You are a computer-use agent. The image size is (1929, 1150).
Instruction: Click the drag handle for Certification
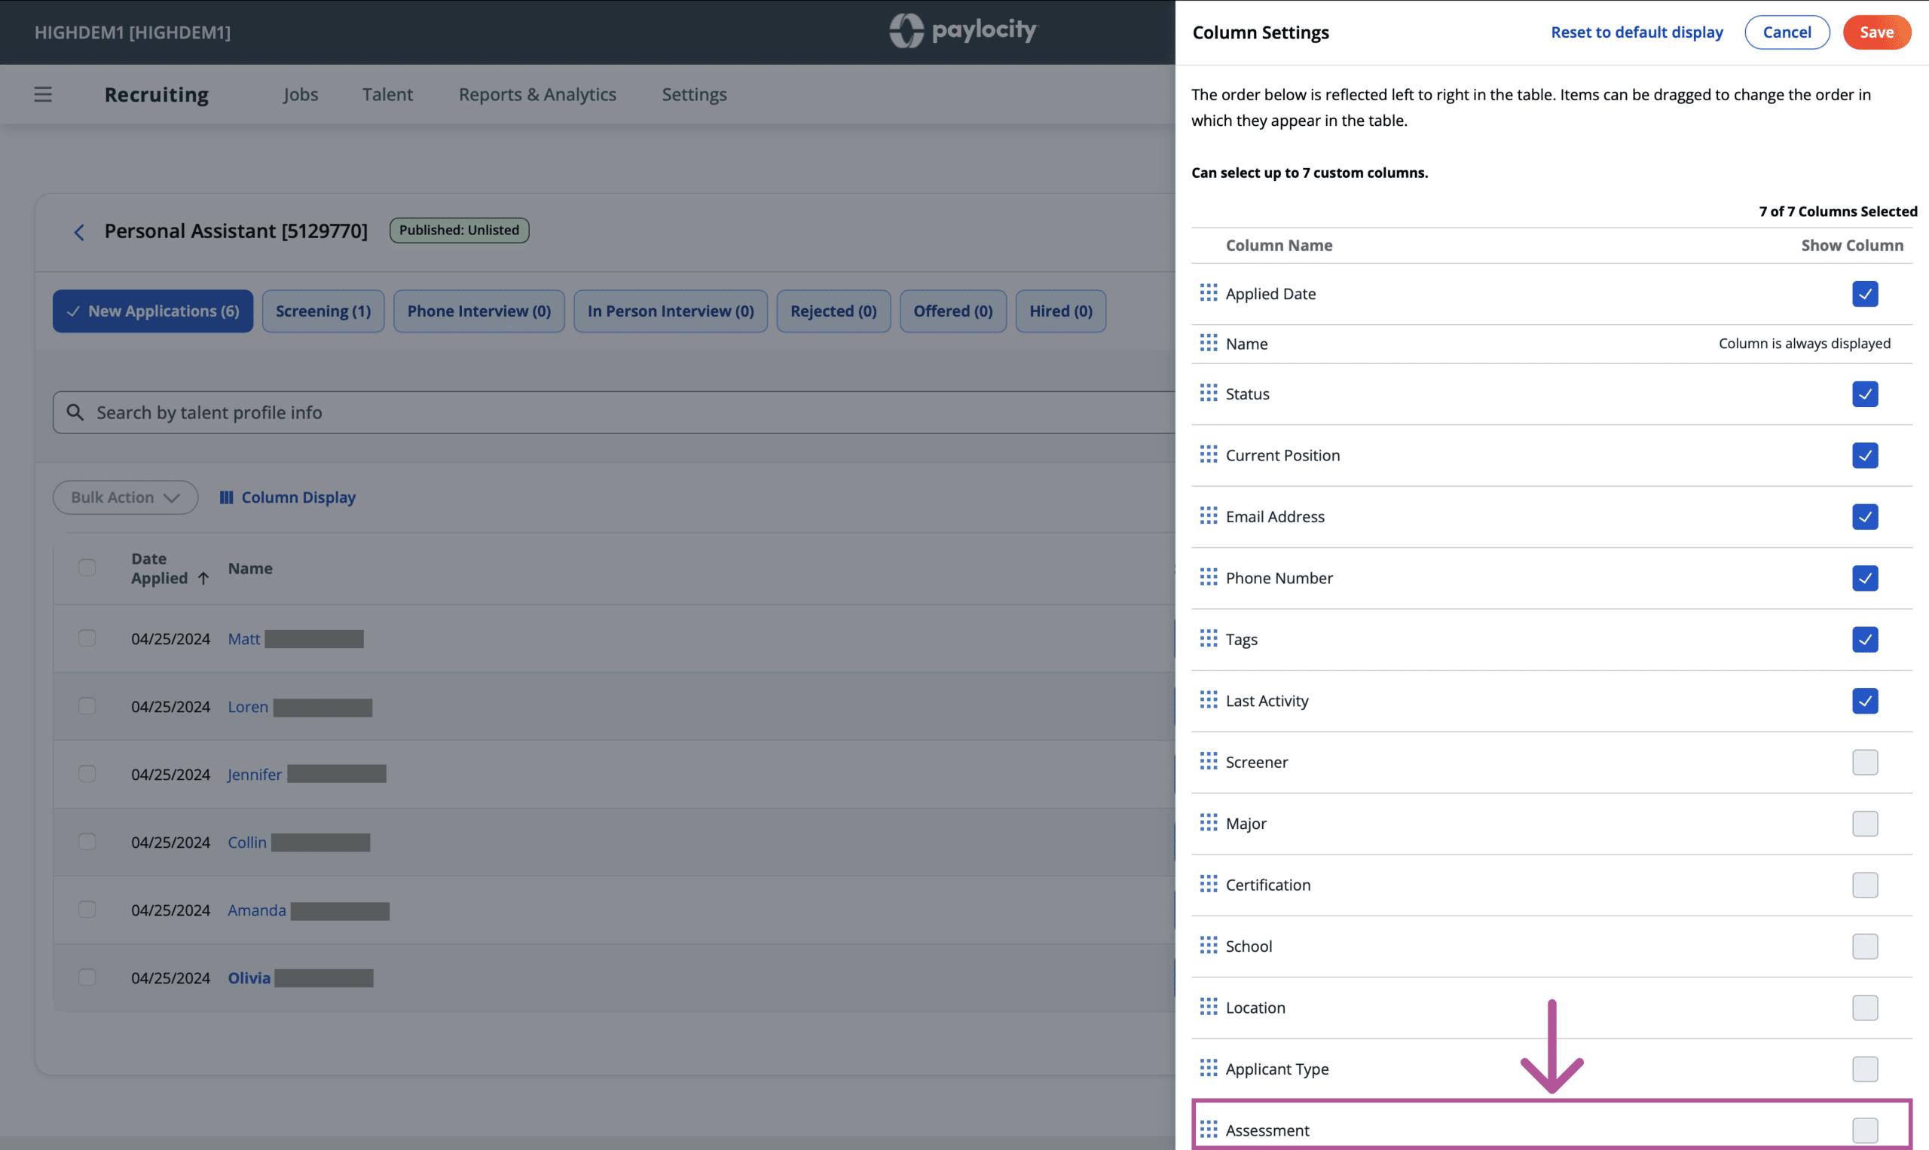tap(1208, 883)
